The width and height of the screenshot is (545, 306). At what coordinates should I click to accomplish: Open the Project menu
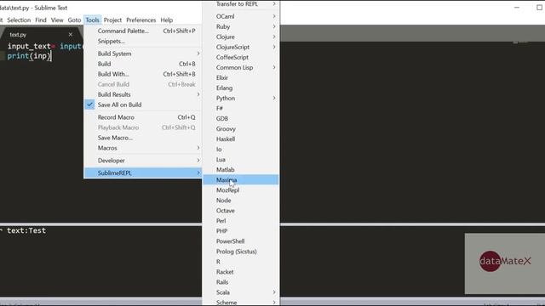pyautogui.click(x=112, y=20)
